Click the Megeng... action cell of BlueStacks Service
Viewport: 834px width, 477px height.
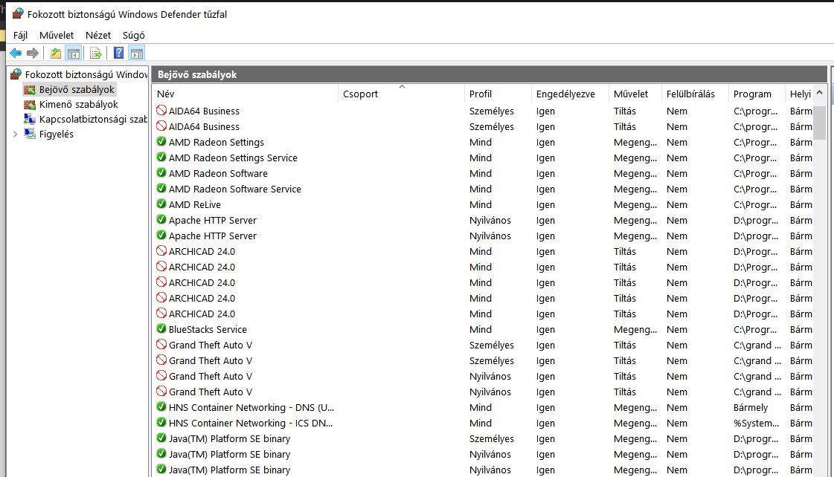635,329
